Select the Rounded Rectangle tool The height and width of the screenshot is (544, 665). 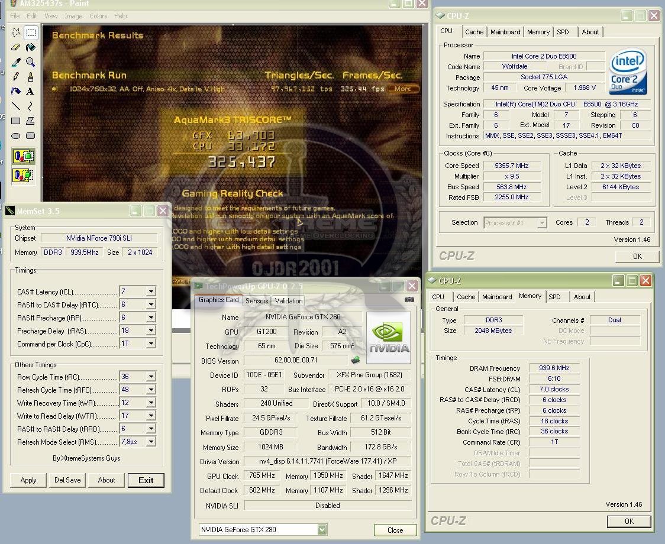pos(31,135)
